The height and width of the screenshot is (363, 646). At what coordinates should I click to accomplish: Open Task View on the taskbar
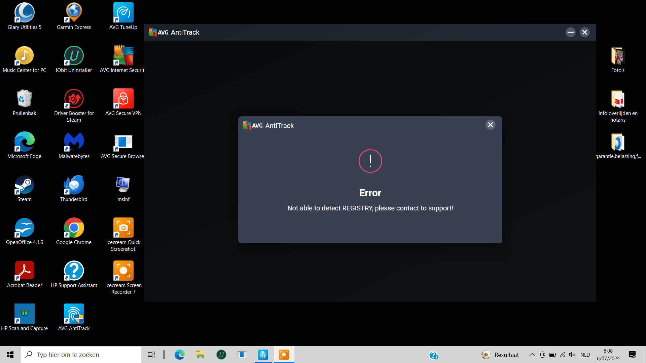click(x=151, y=355)
